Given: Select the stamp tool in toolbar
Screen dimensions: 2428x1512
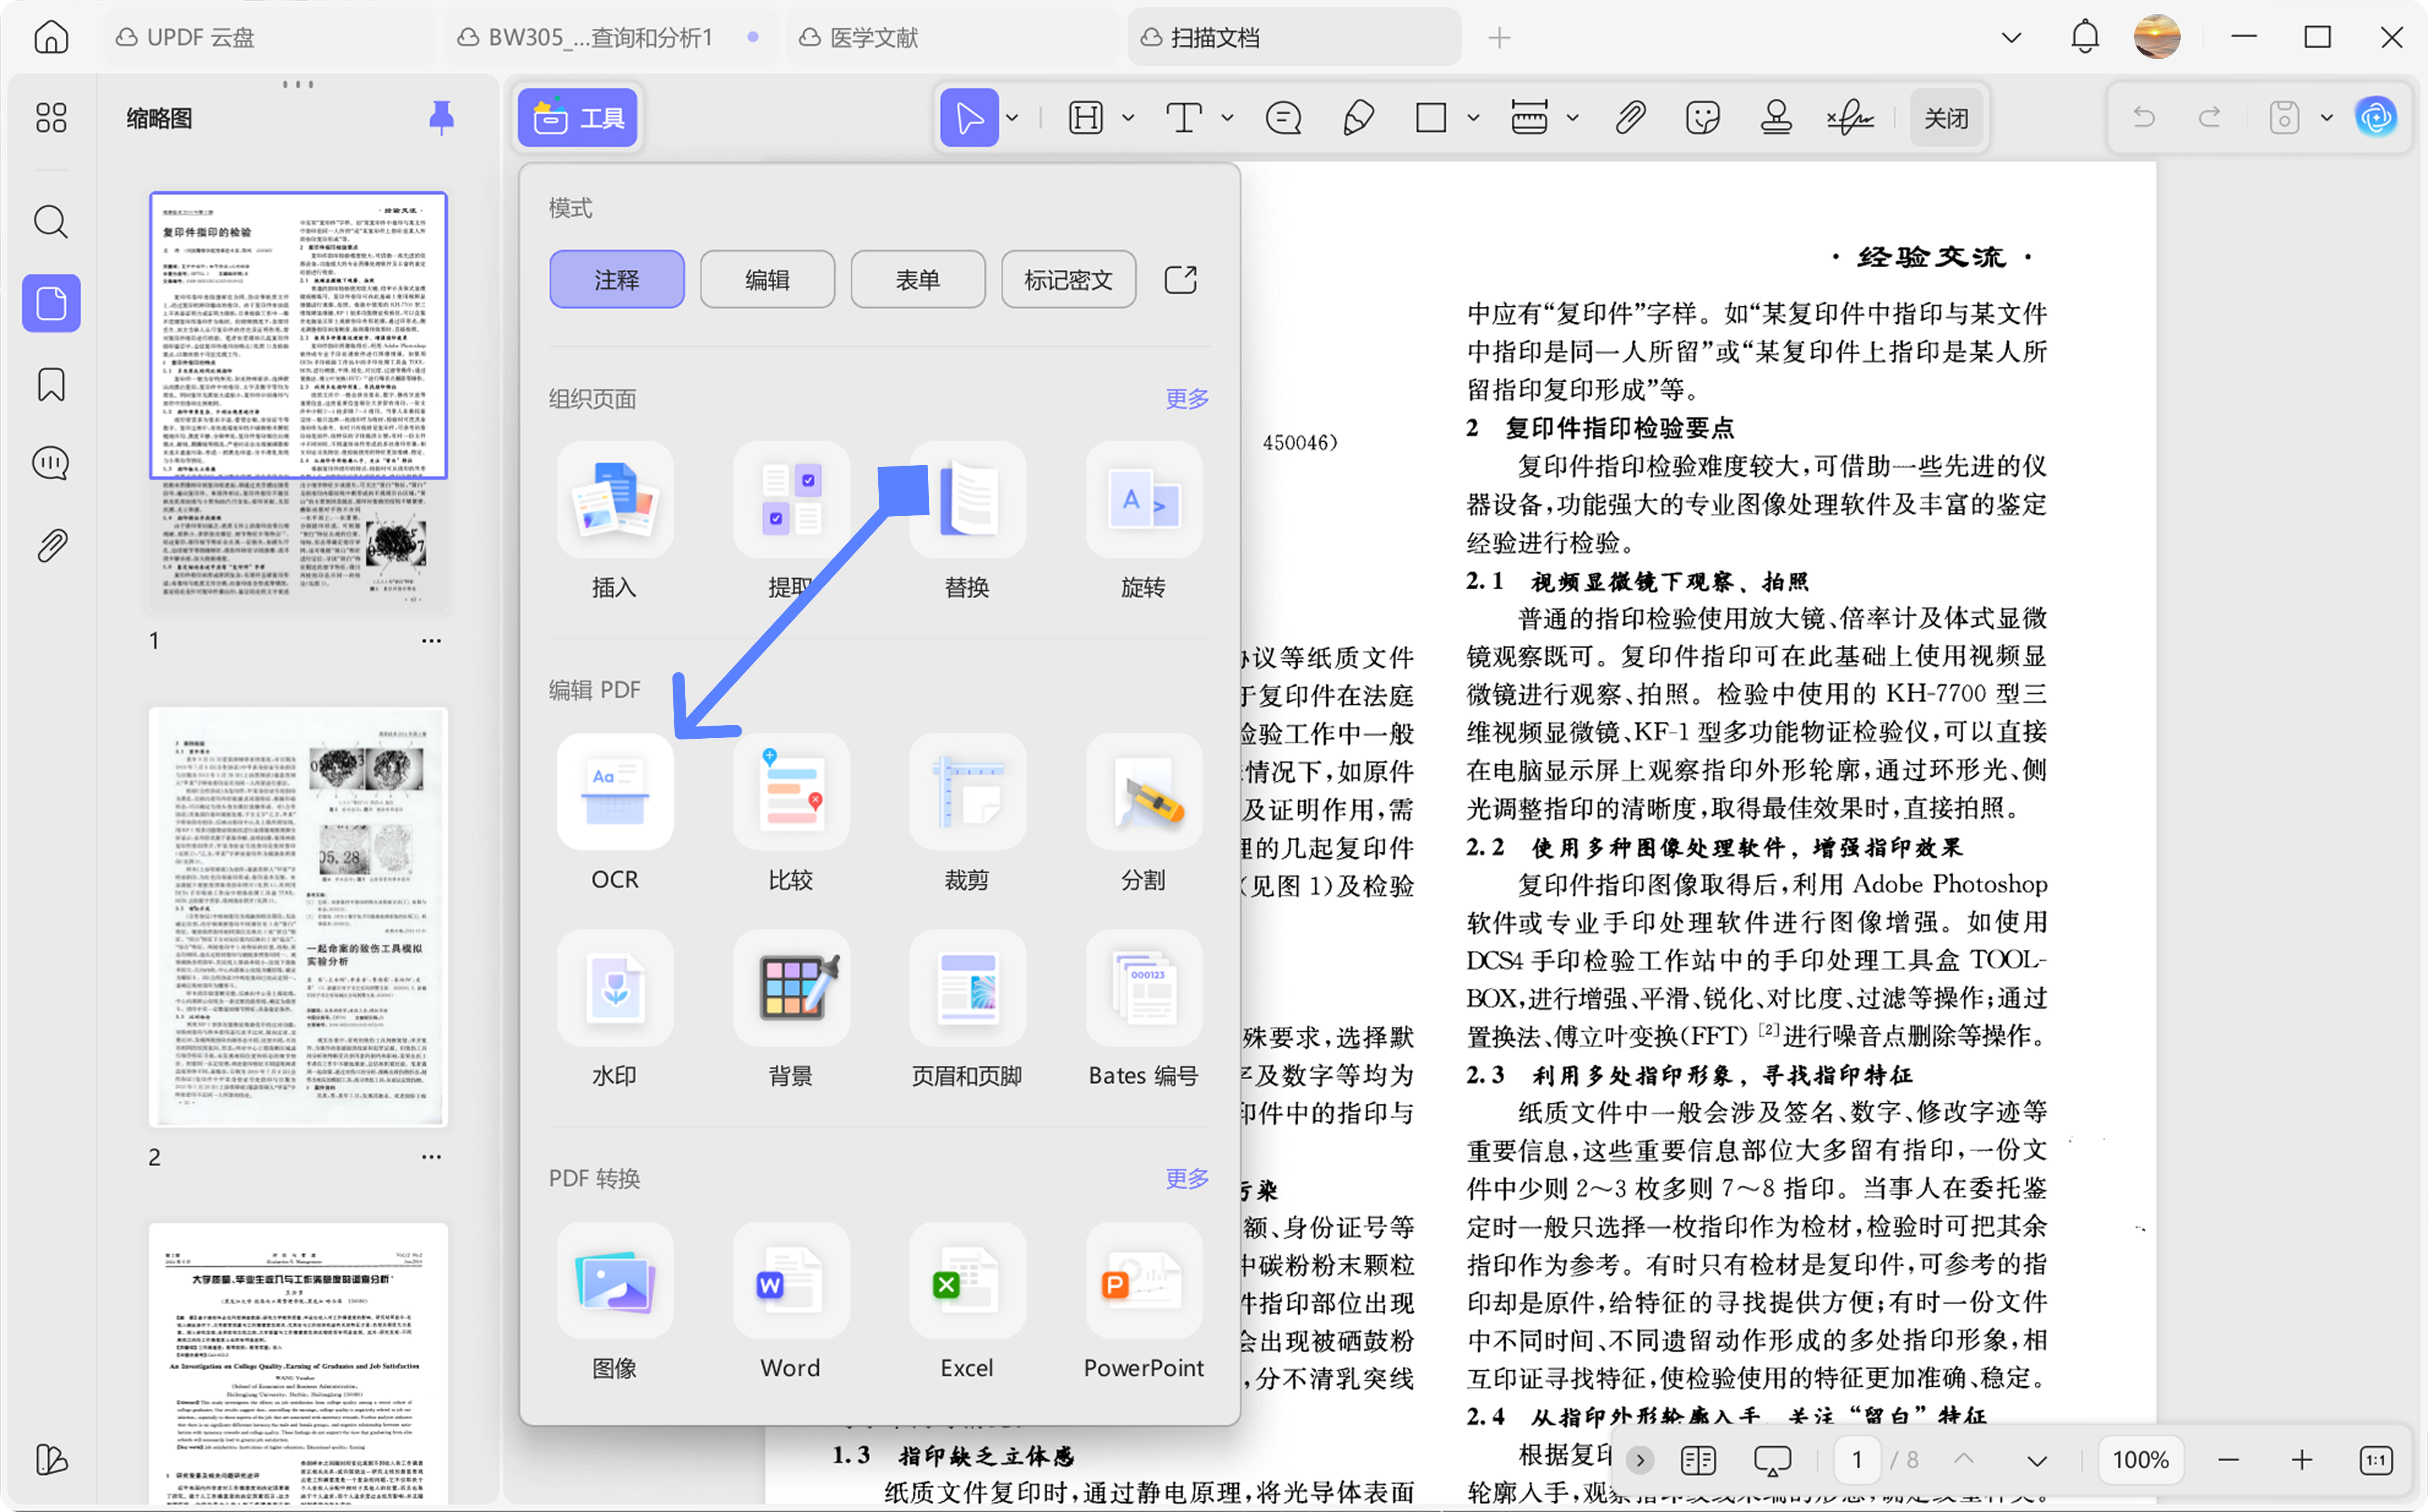Looking at the screenshot, I should click(x=1775, y=118).
